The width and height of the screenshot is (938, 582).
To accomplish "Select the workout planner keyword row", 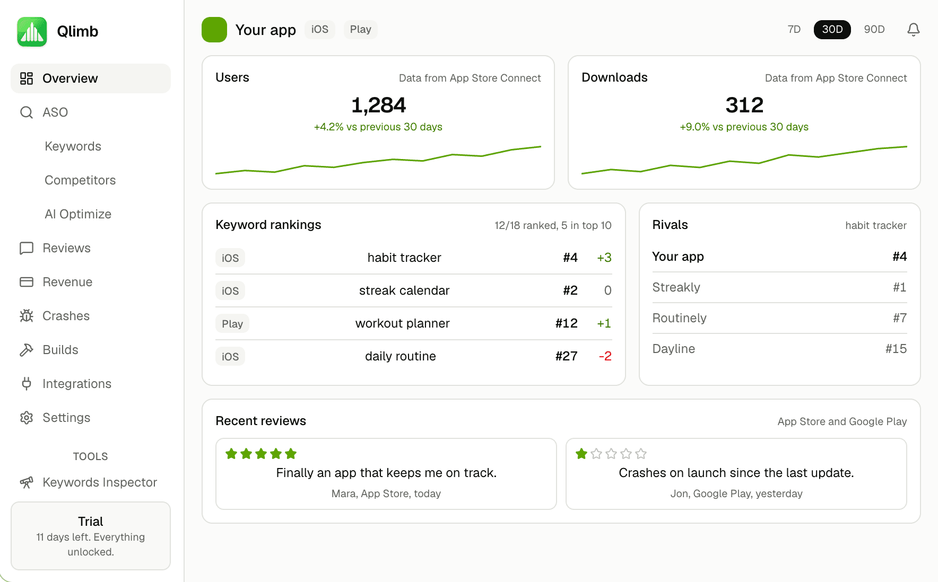I will (414, 323).
